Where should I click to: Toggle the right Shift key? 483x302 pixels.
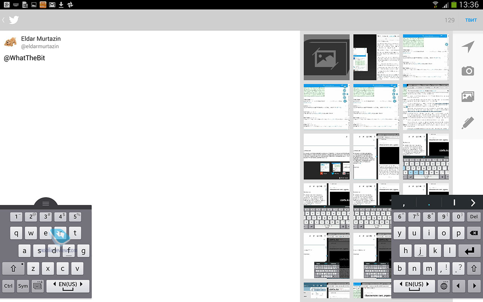point(474,268)
